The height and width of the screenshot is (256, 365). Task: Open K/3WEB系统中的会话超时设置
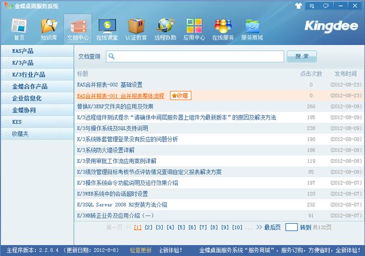tap(113, 194)
